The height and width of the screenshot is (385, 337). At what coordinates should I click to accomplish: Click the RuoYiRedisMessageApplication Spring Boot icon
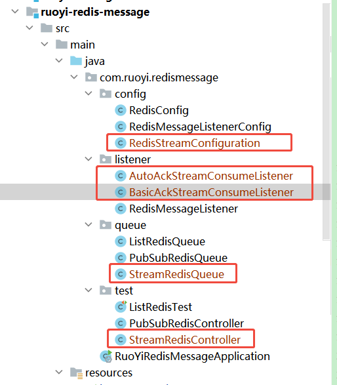tap(106, 356)
